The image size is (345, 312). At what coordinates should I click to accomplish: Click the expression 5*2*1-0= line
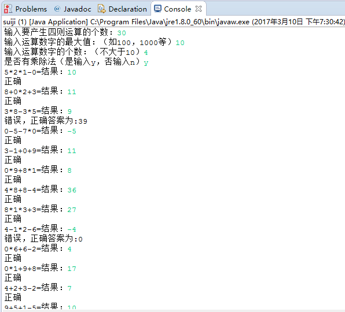click(41, 72)
